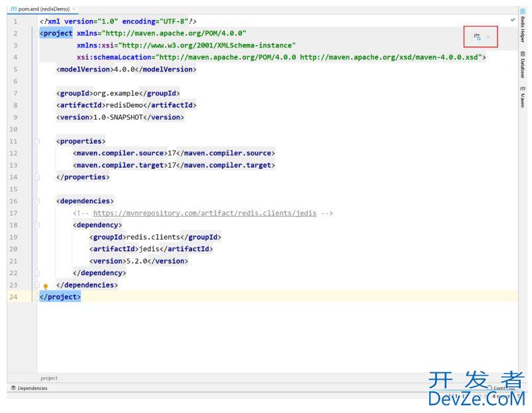Click the closing </dependencies> tag
532x413 pixels.
[87, 285]
